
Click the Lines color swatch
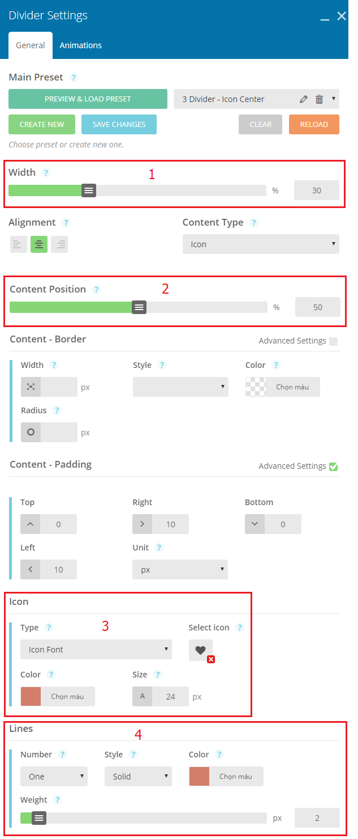pos(199,777)
